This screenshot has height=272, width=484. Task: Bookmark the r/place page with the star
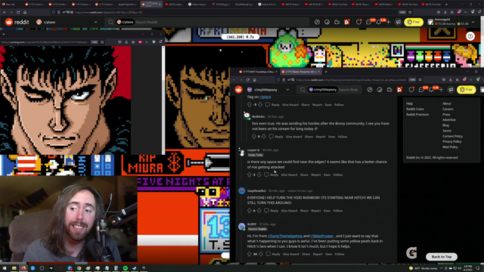[x=410, y=12]
